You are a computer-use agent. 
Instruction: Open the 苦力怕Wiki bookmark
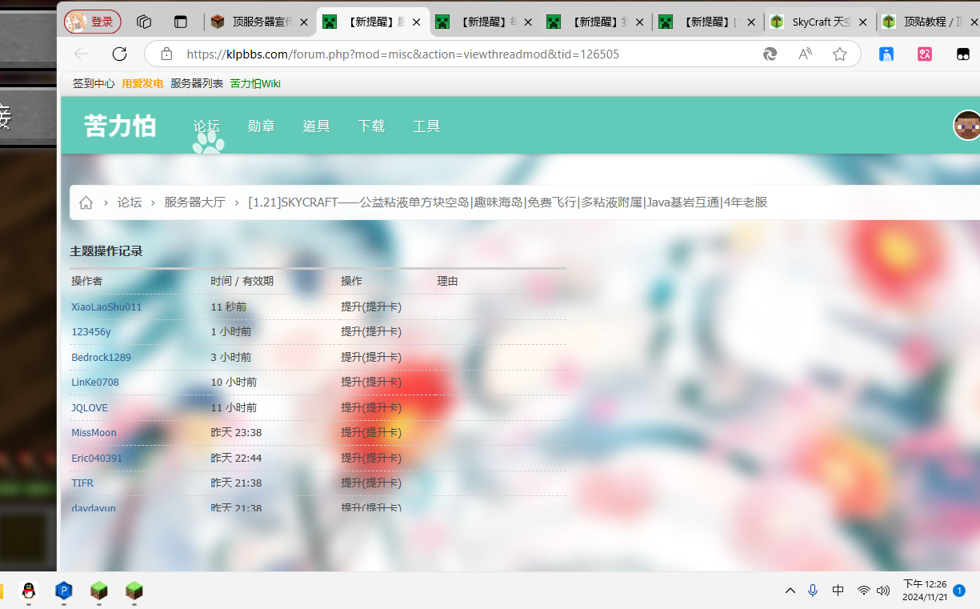coord(255,83)
